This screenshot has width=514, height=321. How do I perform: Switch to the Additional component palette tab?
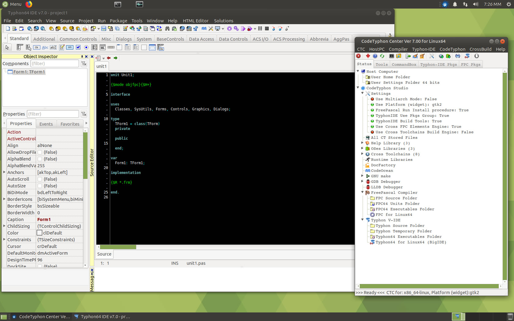(44, 39)
